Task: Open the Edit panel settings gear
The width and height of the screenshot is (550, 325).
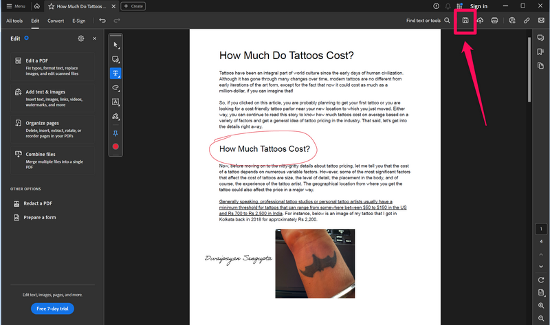Action: pyautogui.click(x=81, y=38)
